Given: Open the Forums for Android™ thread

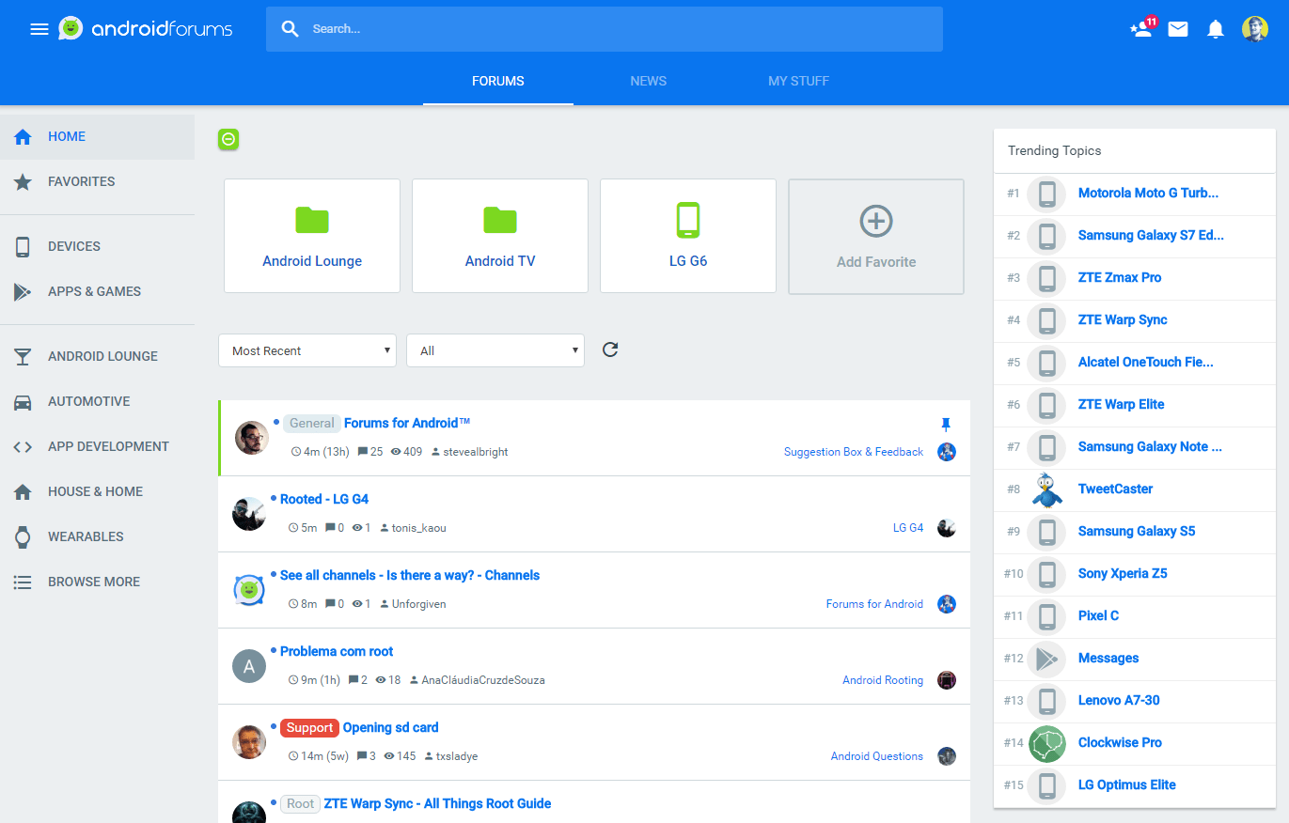Looking at the screenshot, I should pos(407,423).
